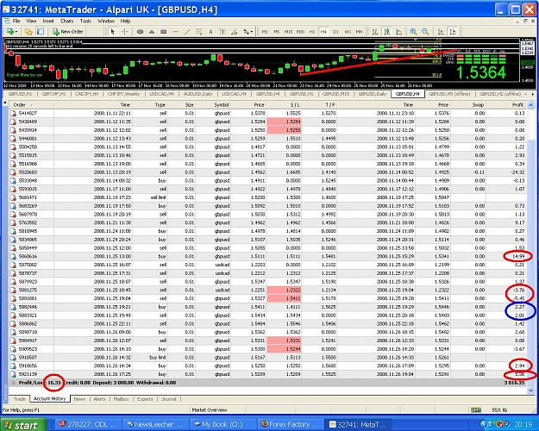This screenshot has height=431, width=539.
Task: Sort by the Symbol column header
Action: [222, 105]
